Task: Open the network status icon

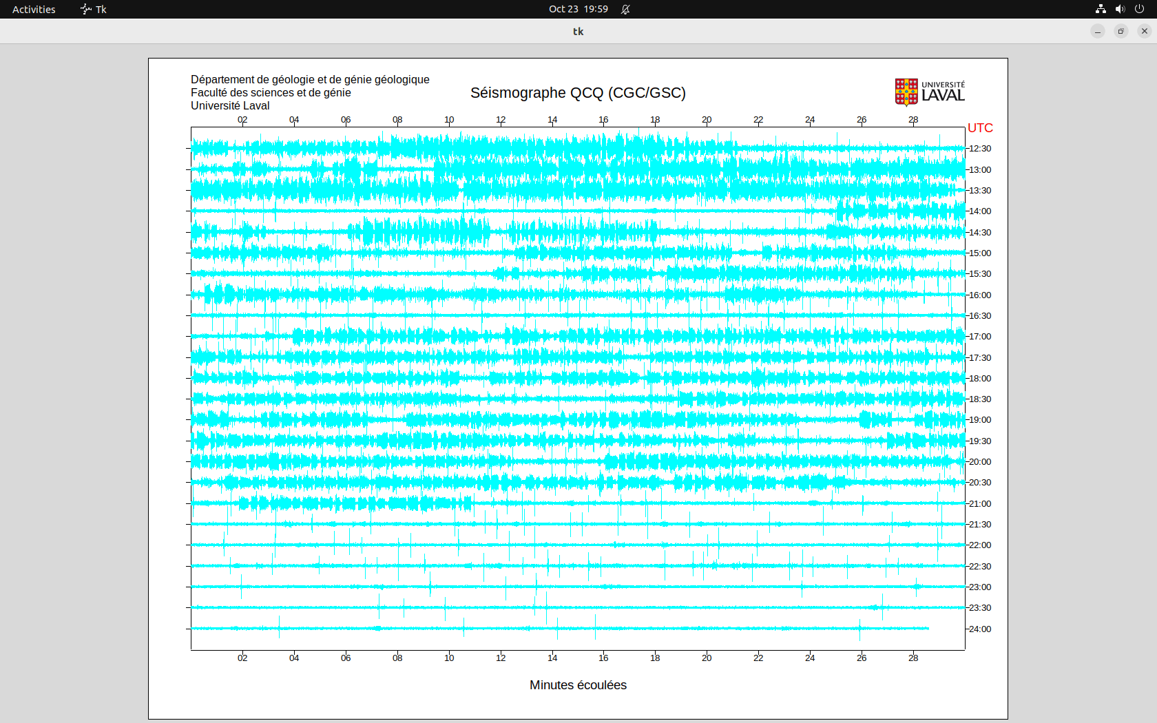Action: tap(1101, 9)
